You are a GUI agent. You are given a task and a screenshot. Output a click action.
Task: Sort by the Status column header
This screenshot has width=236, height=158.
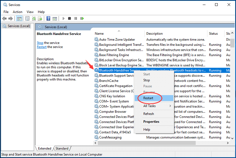tap(216, 33)
